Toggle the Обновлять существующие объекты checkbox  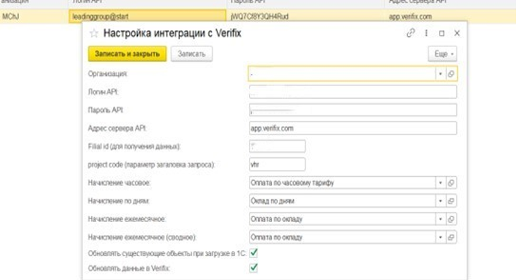click(x=254, y=253)
